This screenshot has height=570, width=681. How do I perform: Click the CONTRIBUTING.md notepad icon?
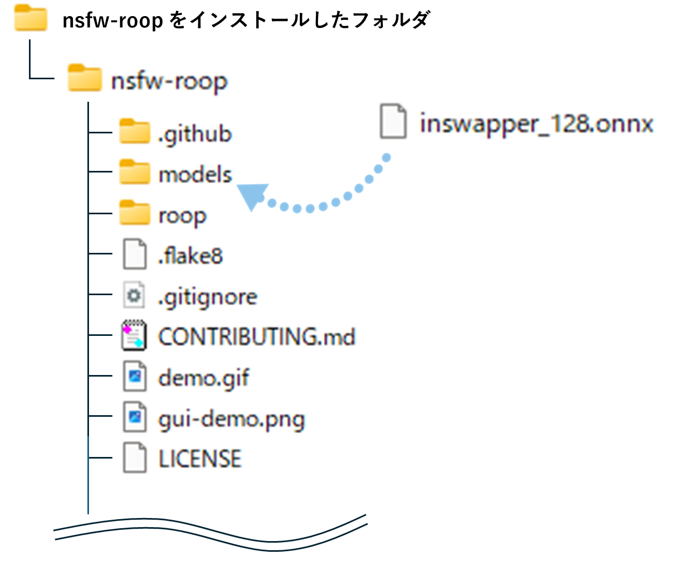pyautogui.click(x=135, y=336)
